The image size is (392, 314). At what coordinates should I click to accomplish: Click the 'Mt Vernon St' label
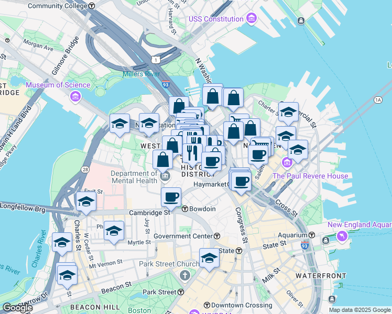(106, 264)
